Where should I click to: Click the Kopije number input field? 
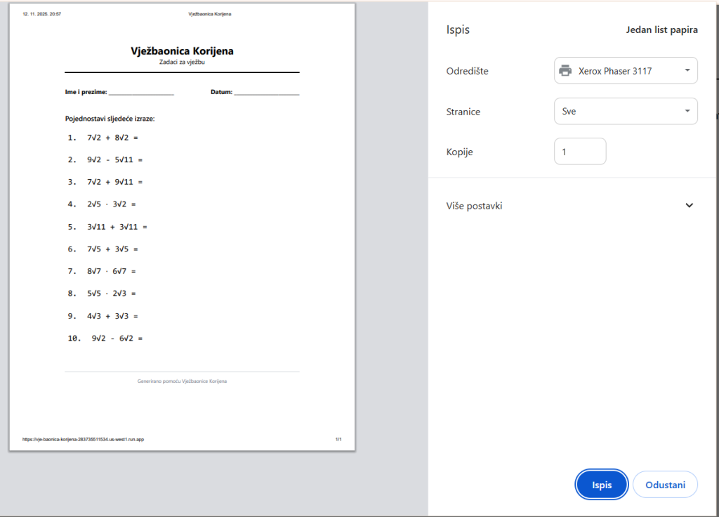click(x=579, y=152)
